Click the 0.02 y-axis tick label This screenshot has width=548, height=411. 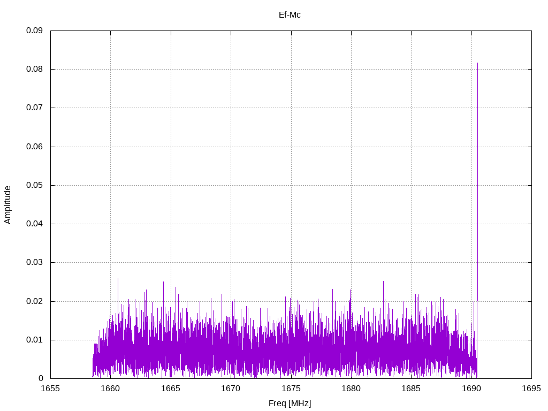pyautogui.click(x=34, y=301)
